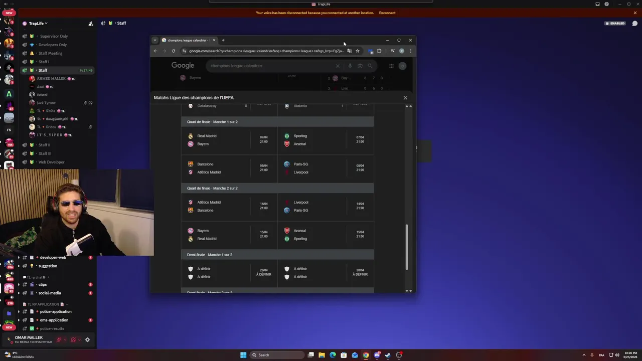
Task: Open the chat bubble icon in Discord header
Action: click(634, 23)
